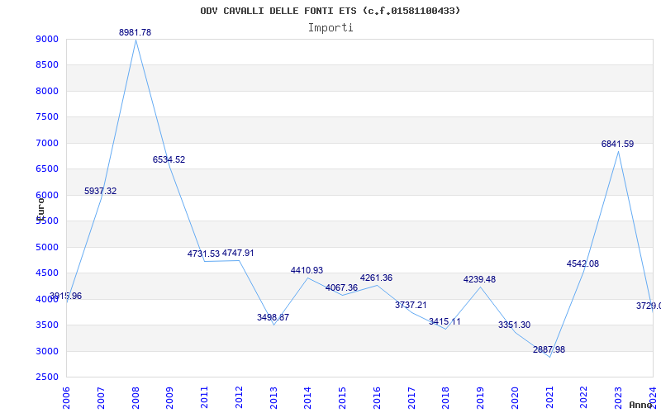Image resolution: width=661 pixels, height=413 pixels.
Task: Click the 4067.36 data label
Action: (x=341, y=287)
